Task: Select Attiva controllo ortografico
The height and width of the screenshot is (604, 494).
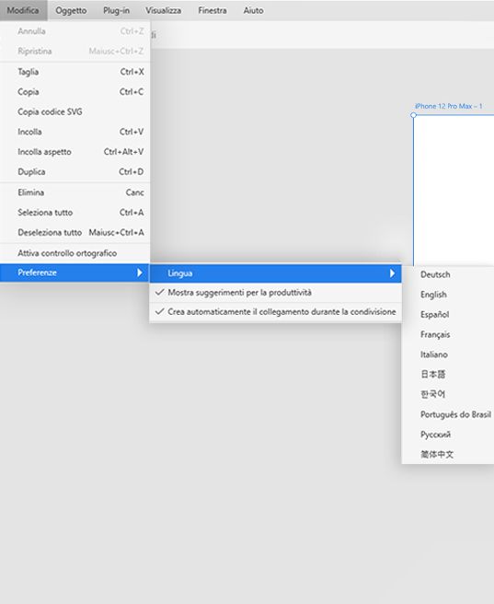Action: coord(75,253)
